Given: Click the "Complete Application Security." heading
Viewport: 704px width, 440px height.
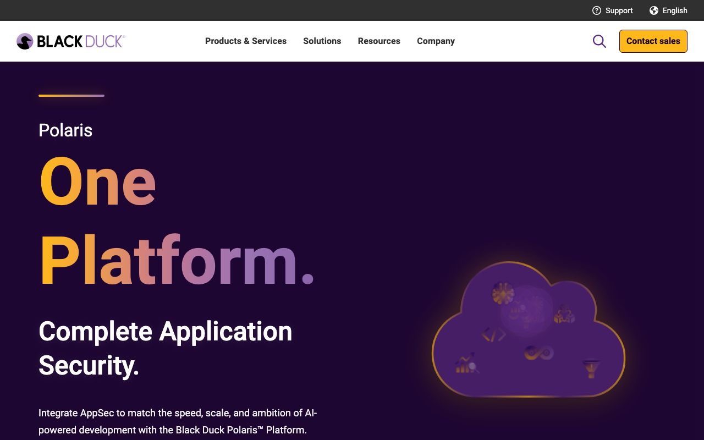Looking at the screenshot, I should click(x=165, y=348).
